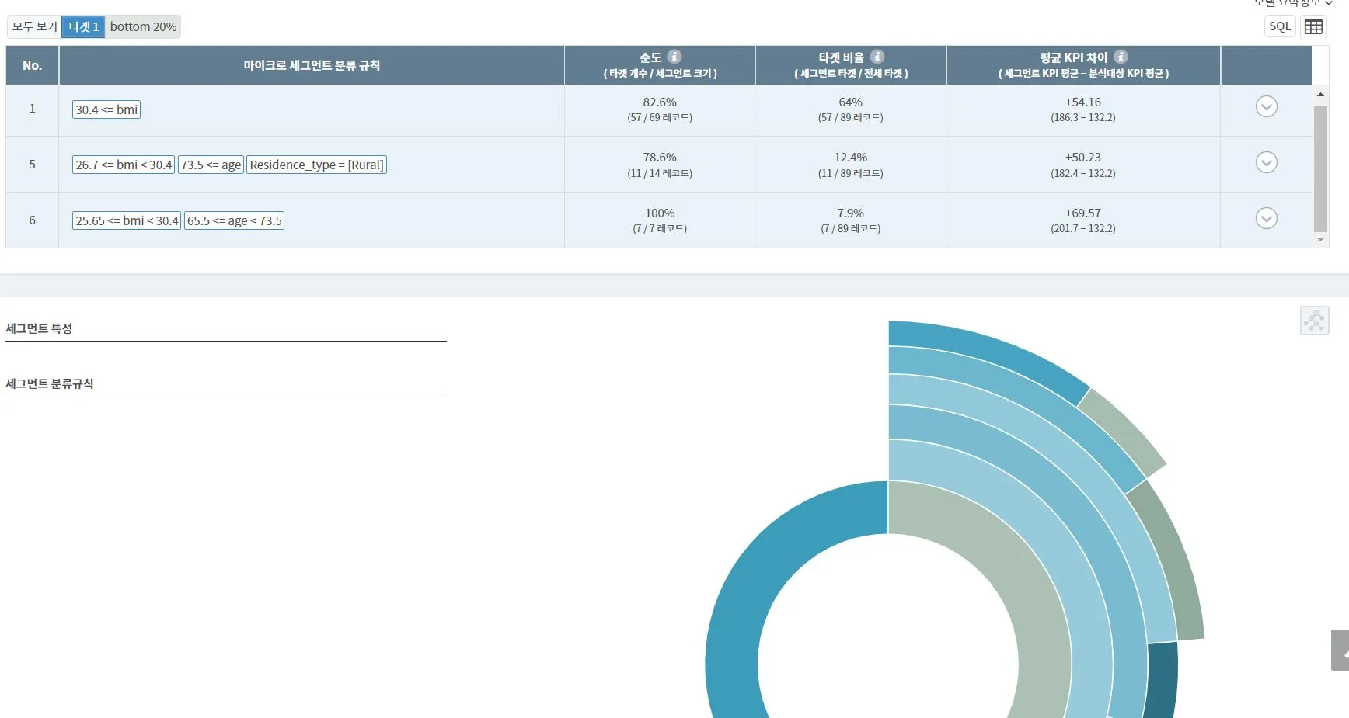
Task: Click the rule chip '73.5 <= age'
Action: [211, 165]
